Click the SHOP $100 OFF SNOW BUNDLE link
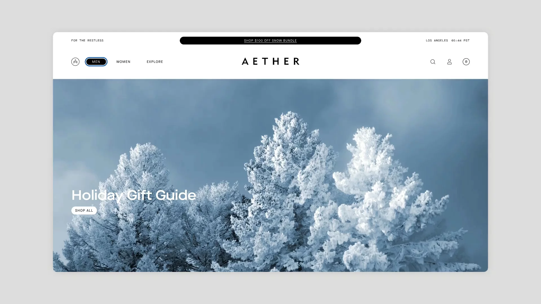 [270, 41]
